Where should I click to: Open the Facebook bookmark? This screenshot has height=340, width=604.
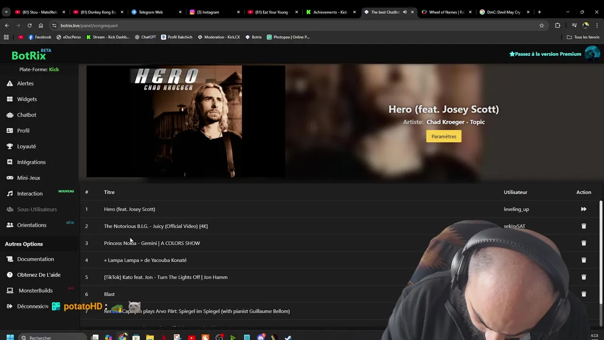click(40, 37)
